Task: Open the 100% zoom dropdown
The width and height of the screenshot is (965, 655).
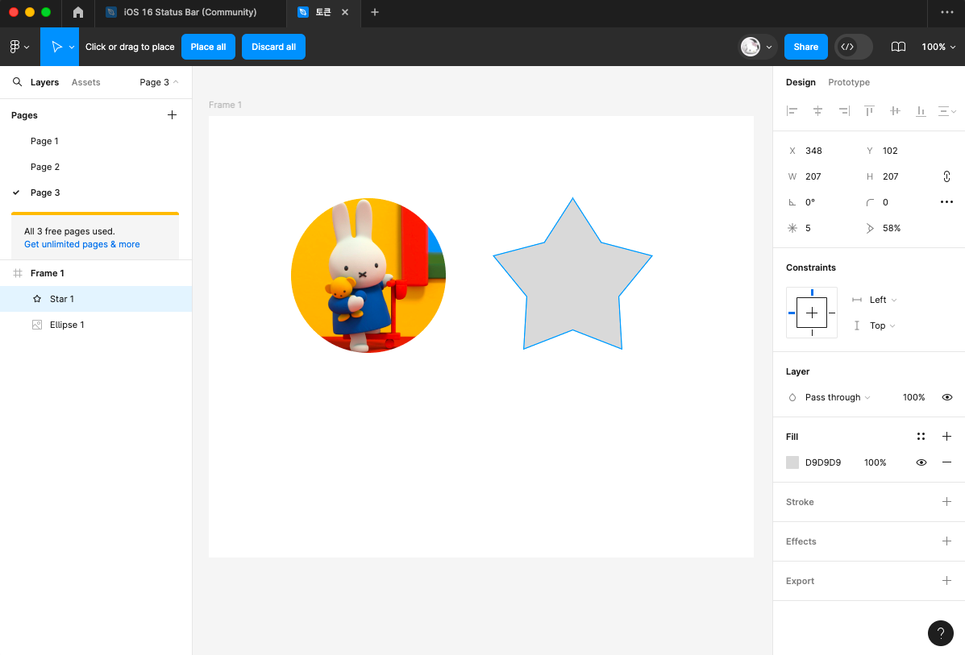Action: 938,47
